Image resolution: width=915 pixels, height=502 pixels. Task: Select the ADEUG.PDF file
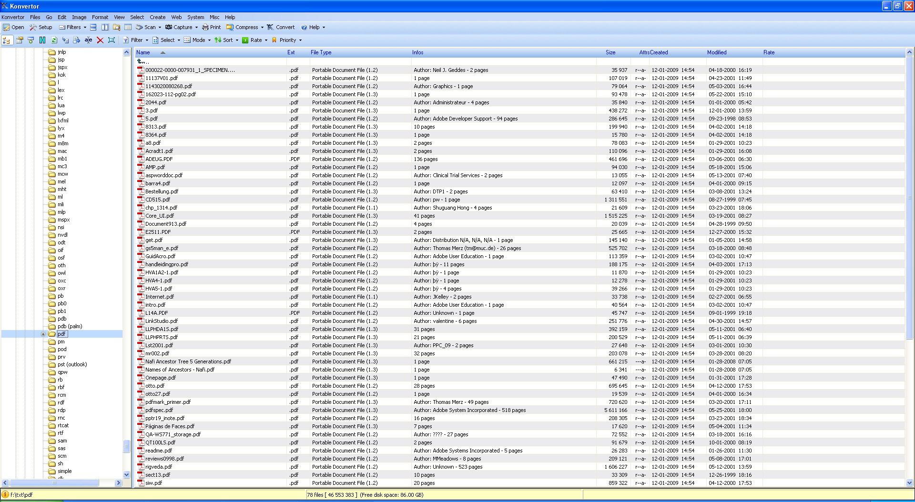coord(159,159)
